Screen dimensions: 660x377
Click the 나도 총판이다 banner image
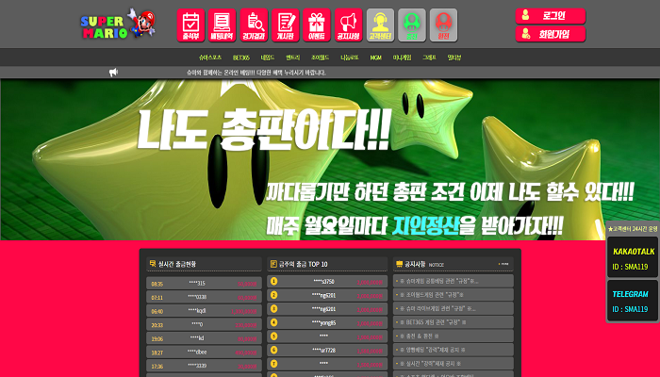click(330, 159)
